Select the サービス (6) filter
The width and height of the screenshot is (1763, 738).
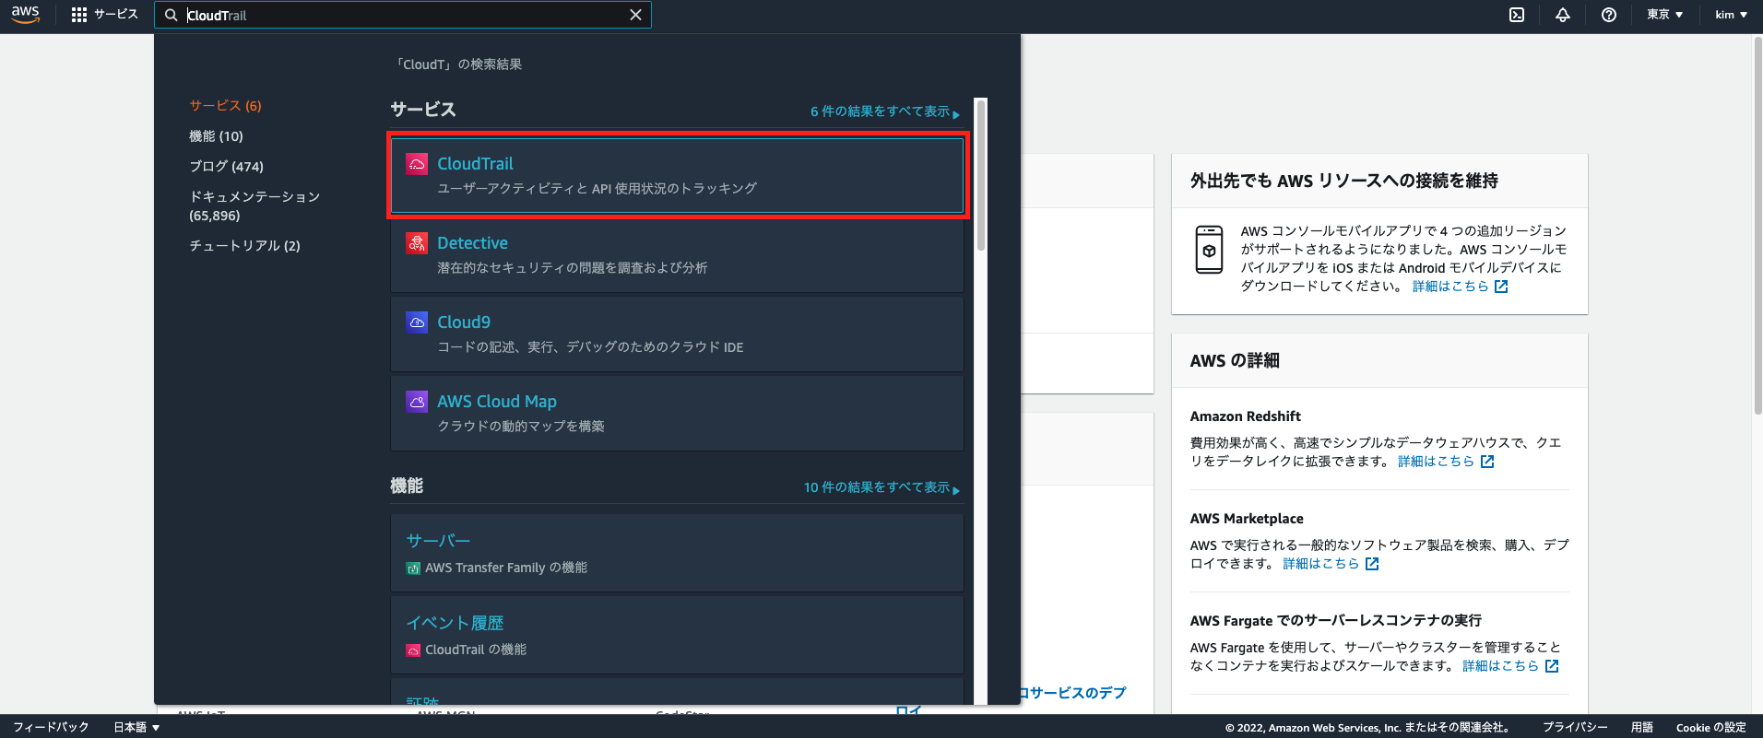pos(225,106)
